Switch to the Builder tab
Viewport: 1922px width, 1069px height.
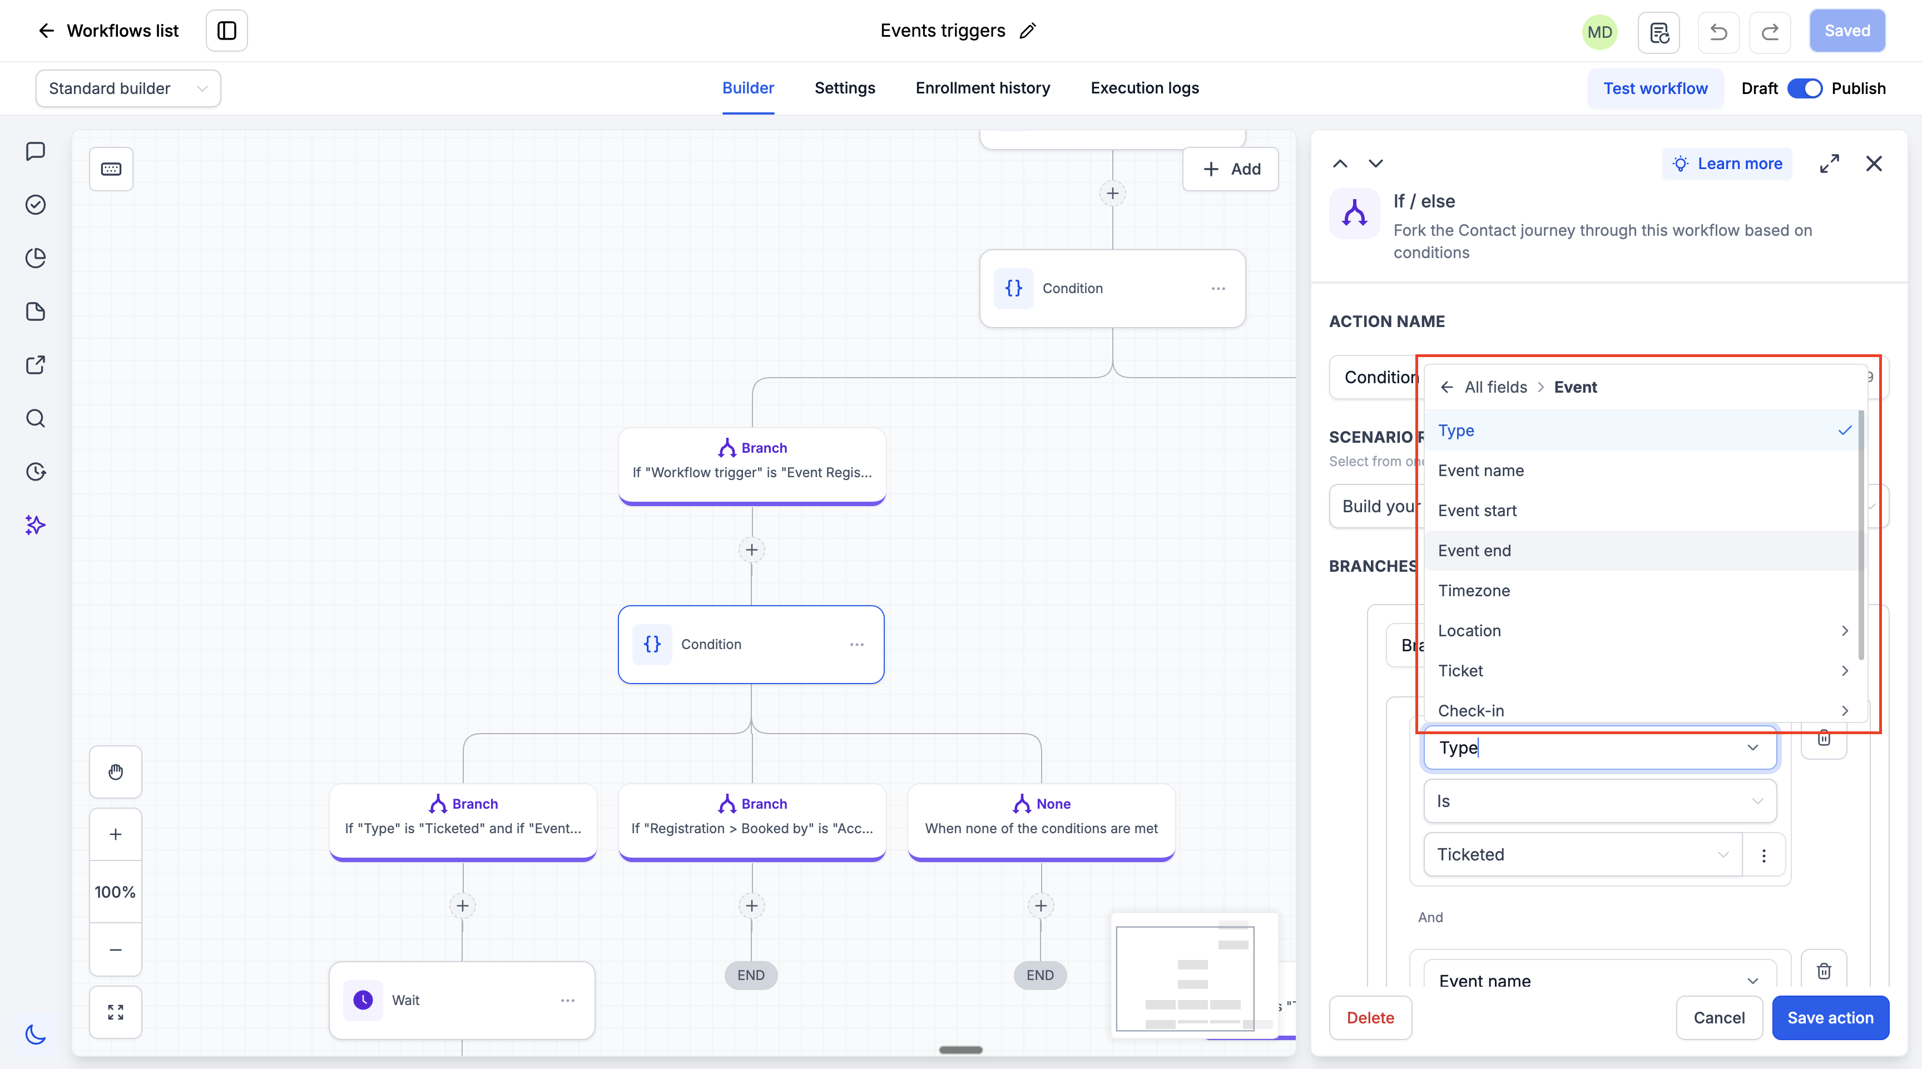747,88
